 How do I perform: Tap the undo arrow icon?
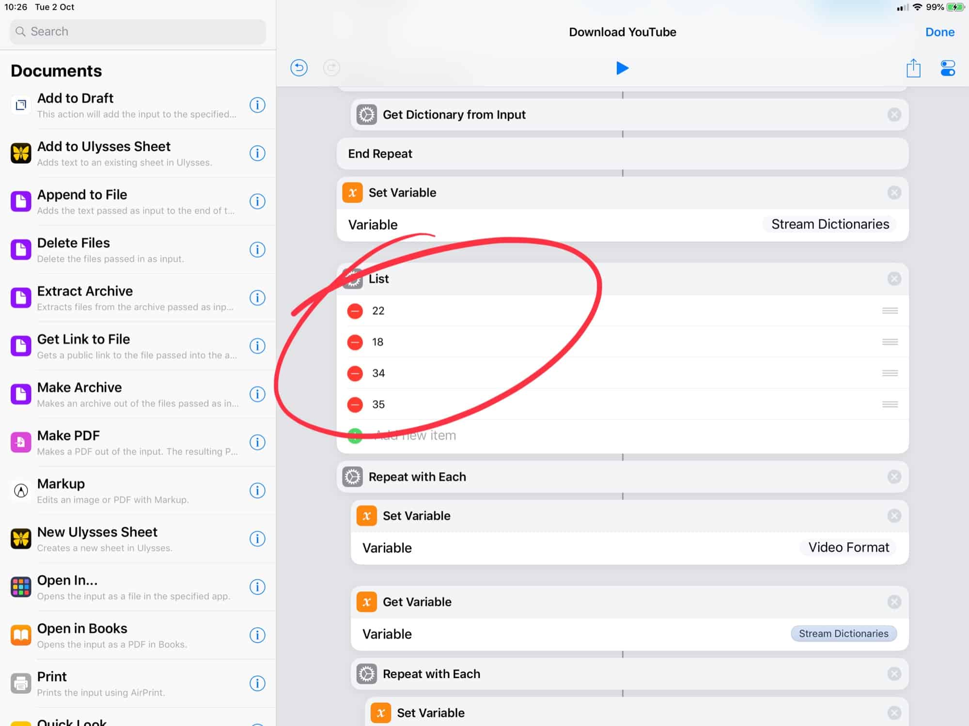tap(299, 68)
